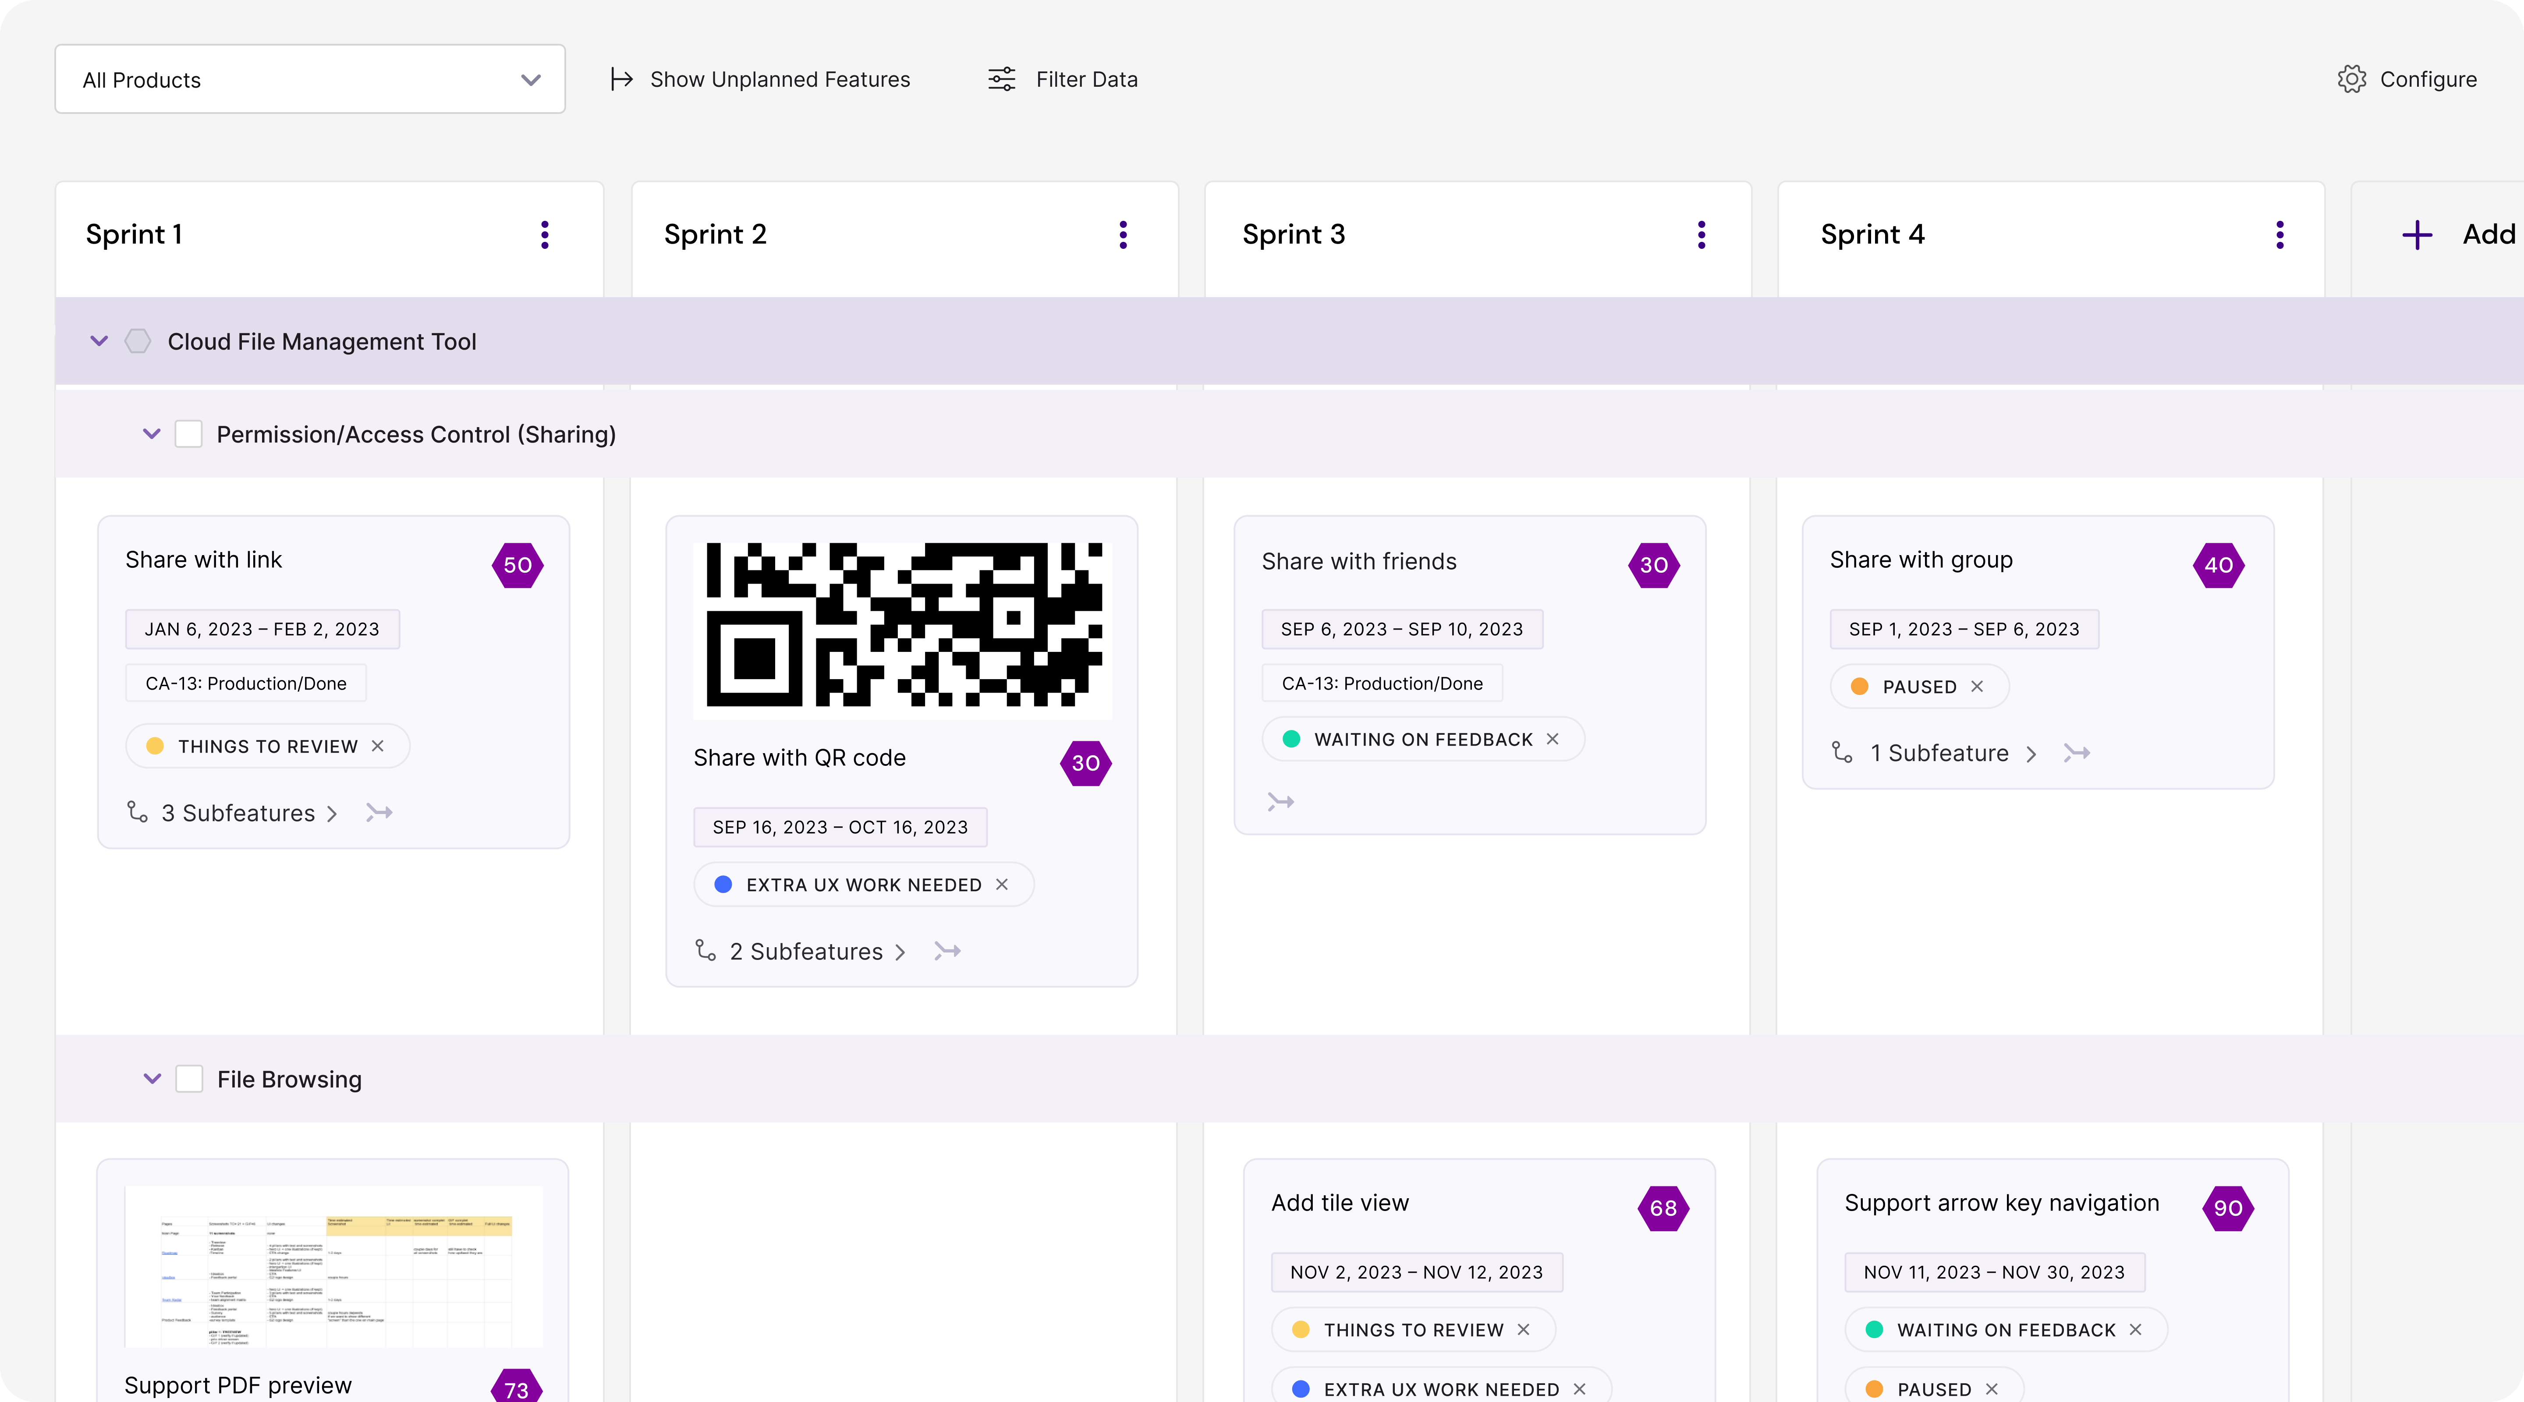Remove THINGS TO REVIEW tag on Add tile view
The height and width of the screenshot is (1402, 2524).
[1523, 1330]
